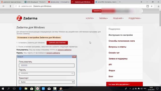Open the API link in the sidebar

110,65
